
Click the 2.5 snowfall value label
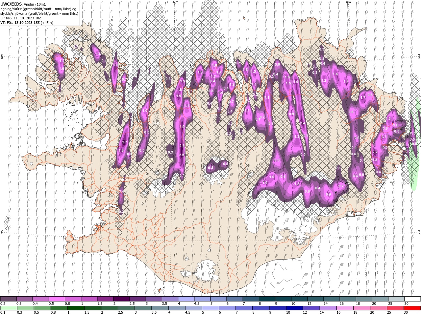182,155
